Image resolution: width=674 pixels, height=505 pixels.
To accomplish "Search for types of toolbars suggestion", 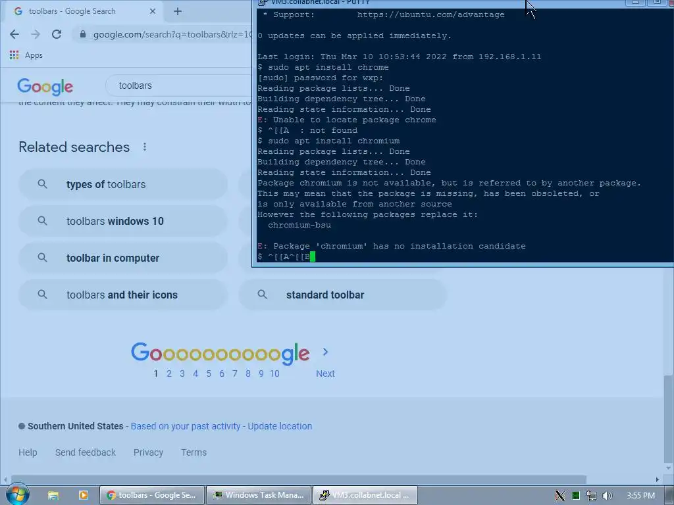I will (x=122, y=184).
